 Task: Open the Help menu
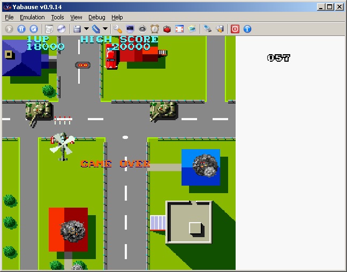click(117, 17)
